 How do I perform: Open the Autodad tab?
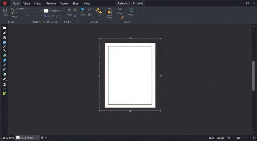click(x=123, y=3)
